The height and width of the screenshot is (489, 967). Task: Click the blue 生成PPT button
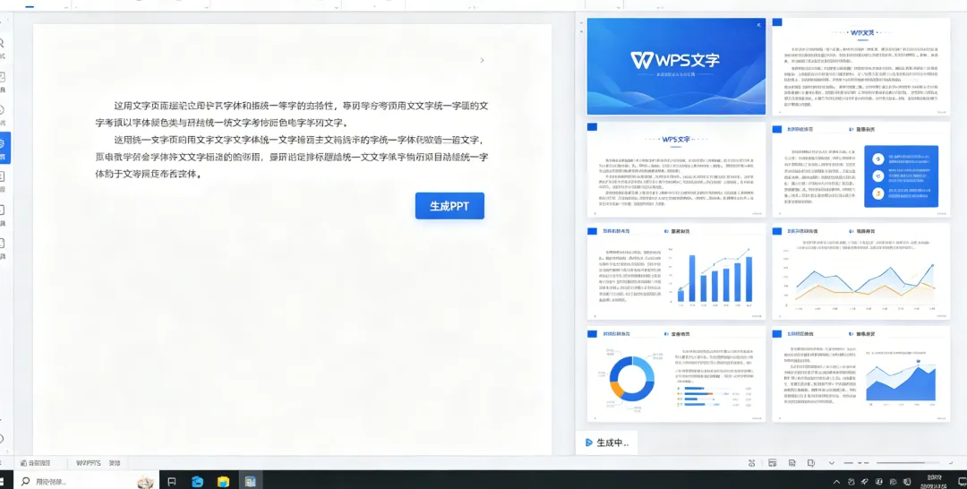pyautogui.click(x=449, y=206)
